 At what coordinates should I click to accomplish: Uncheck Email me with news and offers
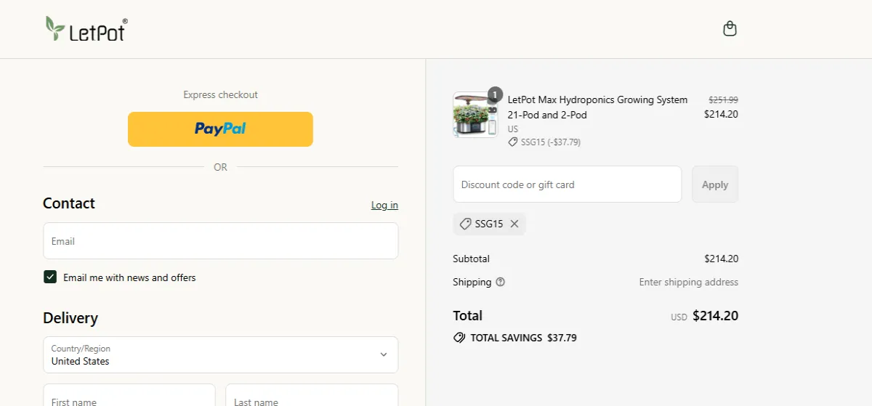(50, 277)
